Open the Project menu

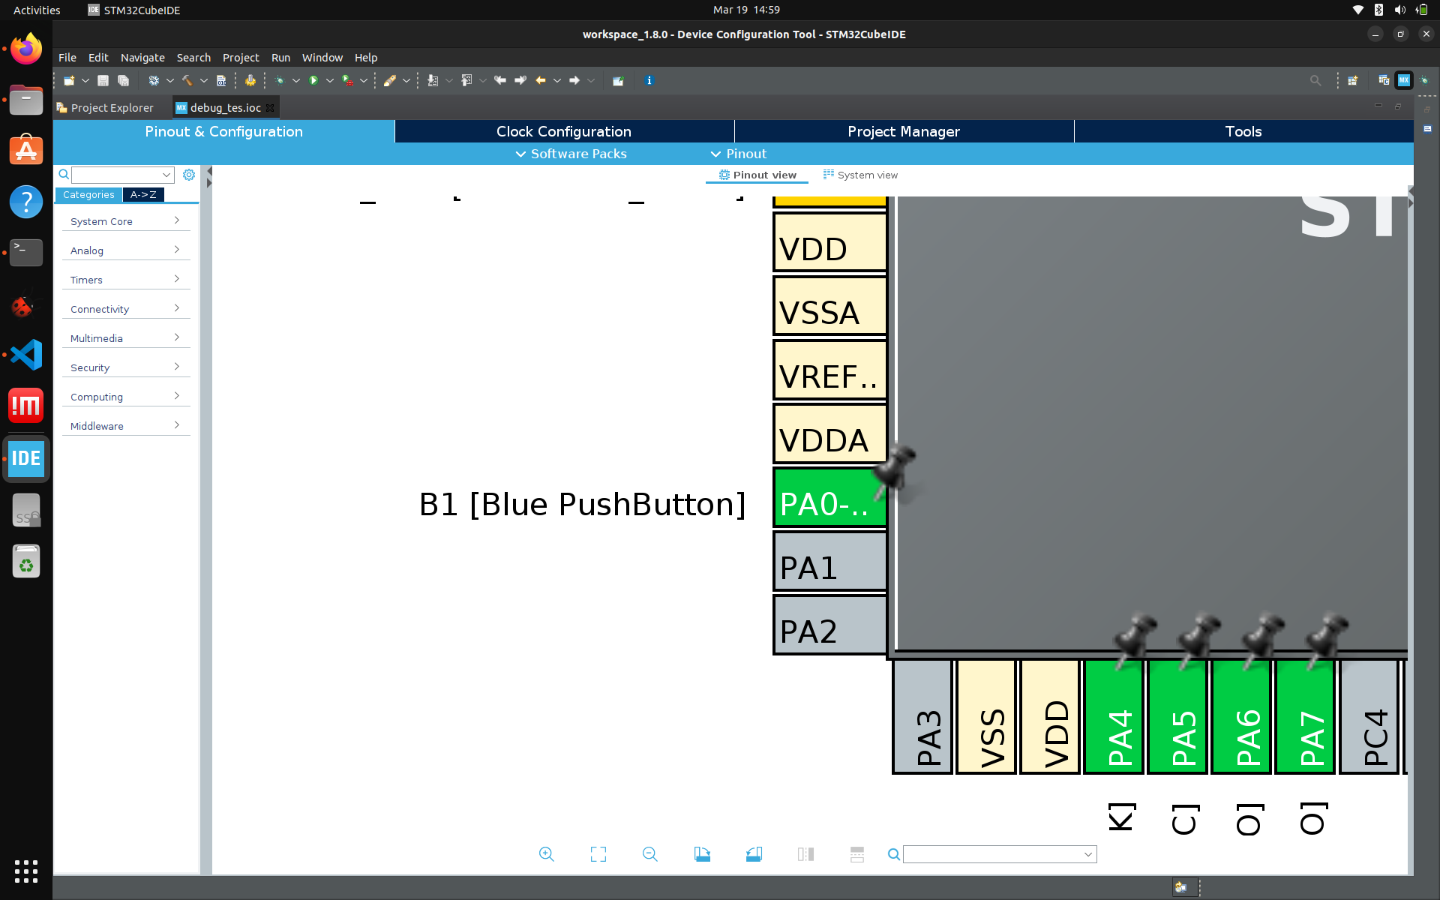[241, 58]
